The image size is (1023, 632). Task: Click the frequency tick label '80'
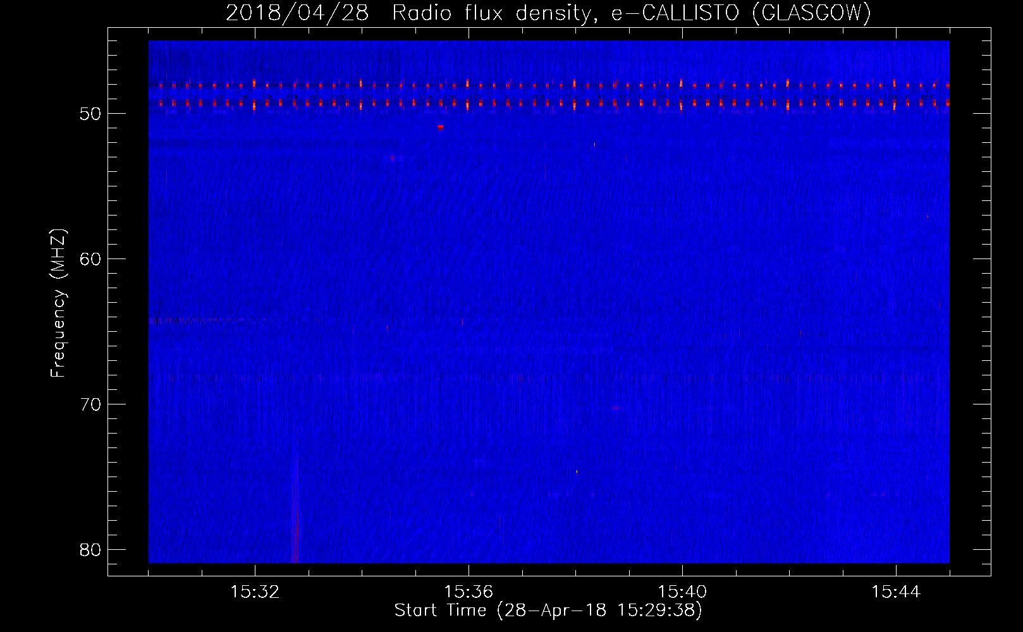tap(90, 550)
